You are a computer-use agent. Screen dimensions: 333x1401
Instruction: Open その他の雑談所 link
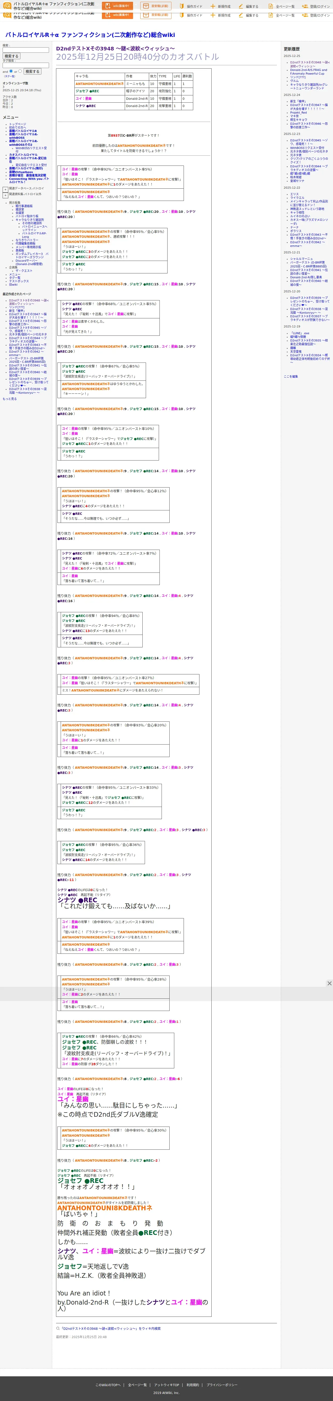32,223
